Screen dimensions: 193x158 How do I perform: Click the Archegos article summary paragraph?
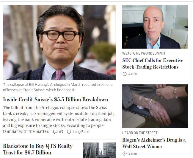(x=59, y=120)
